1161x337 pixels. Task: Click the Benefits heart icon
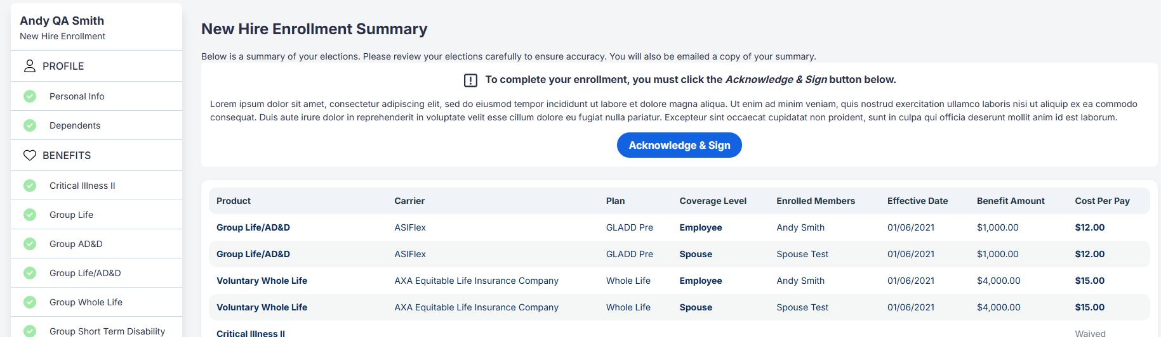pyautogui.click(x=30, y=155)
